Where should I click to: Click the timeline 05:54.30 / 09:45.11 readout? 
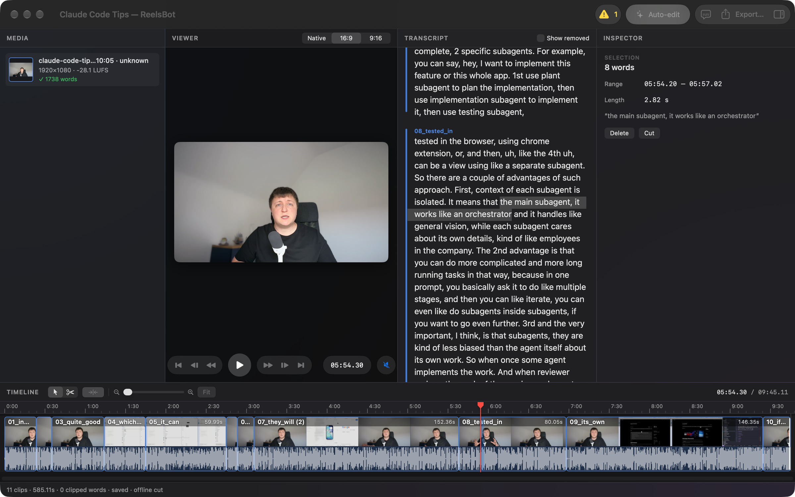coord(752,392)
